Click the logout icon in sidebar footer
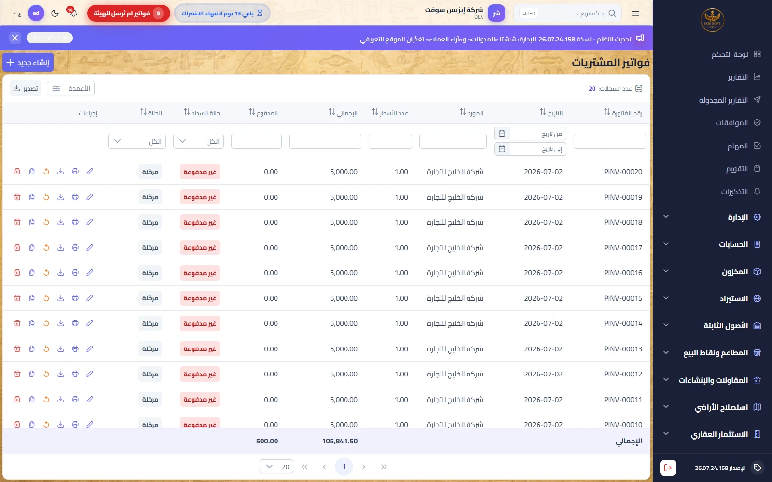 tap(668, 468)
